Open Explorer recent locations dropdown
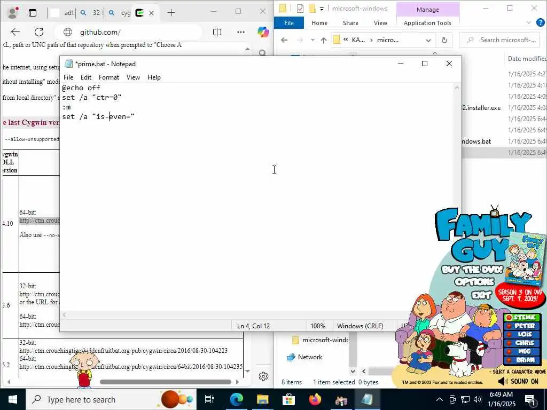 pyautogui.click(x=312, y=40)
